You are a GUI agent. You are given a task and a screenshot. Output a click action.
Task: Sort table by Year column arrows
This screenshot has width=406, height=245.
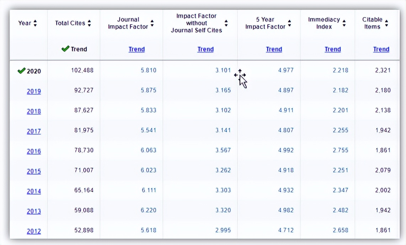point(35,23)
